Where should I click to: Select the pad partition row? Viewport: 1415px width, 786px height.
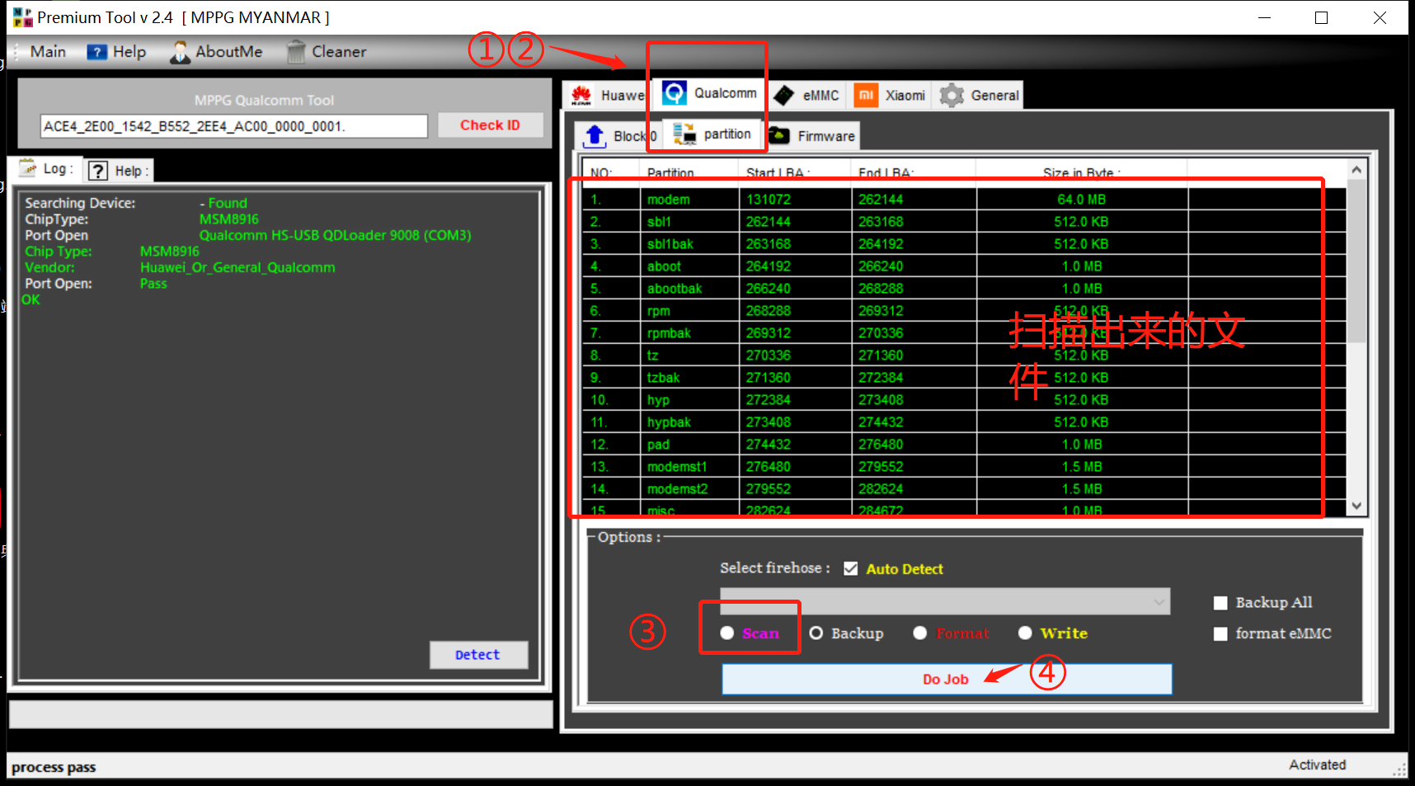[964, 445]
